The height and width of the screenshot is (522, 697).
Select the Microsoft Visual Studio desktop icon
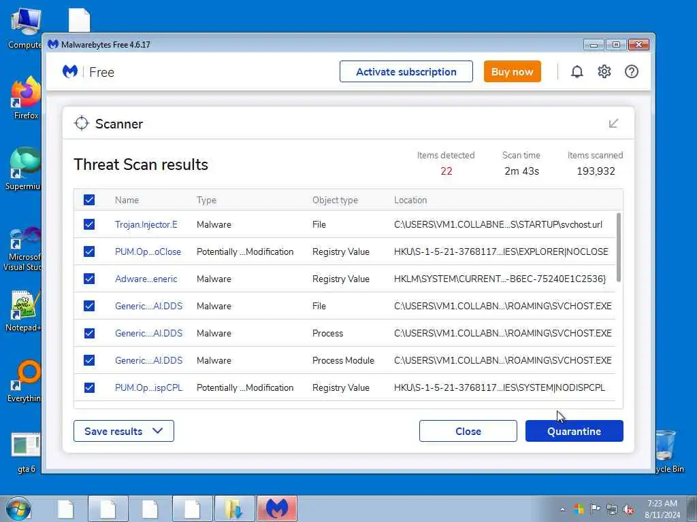tap(22, 249)
